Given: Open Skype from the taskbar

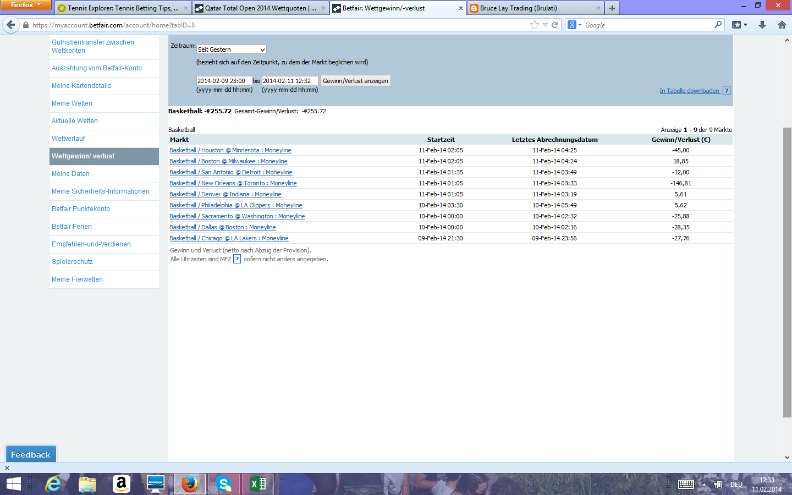Looking at the screenshot, I should click(224, 484).
